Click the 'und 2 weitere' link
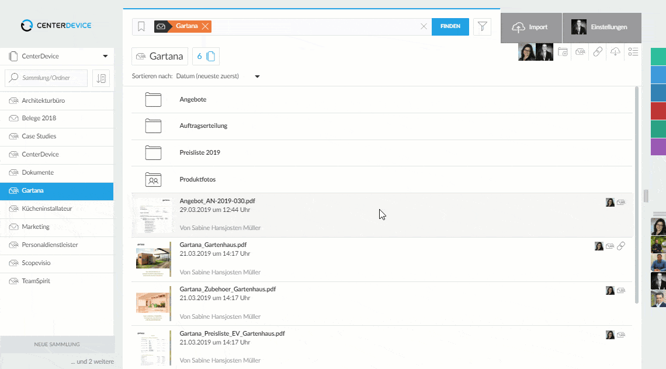The width and height of the screenshot is (666, 369). pyautogui.click(x=92, y=362)
